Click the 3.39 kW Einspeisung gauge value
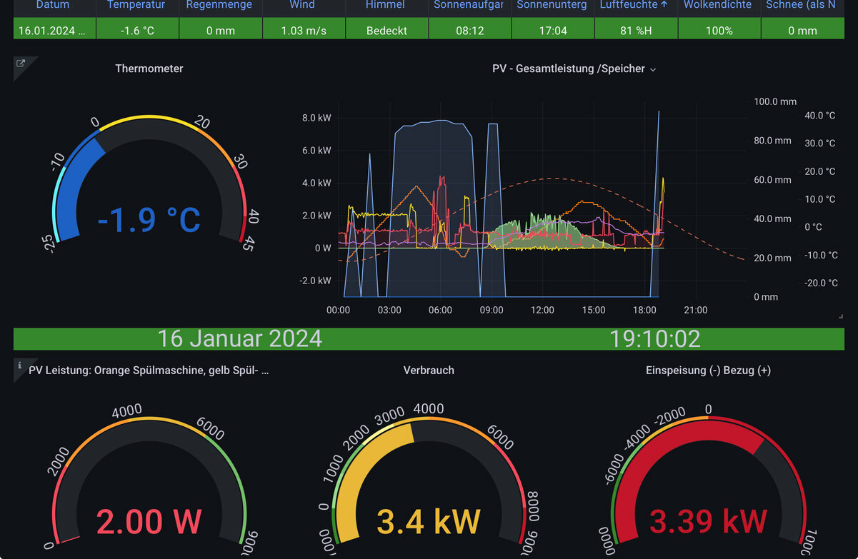This screenshot has width=858, height=559. (708, 522)
